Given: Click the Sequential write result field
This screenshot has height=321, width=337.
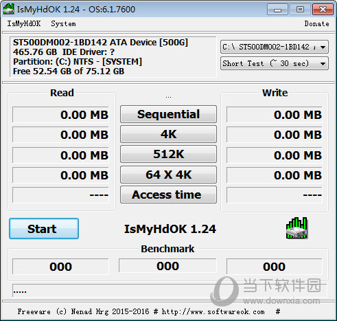Looking at the screenshot, I should pyautogui.click(x=275, y=115).
